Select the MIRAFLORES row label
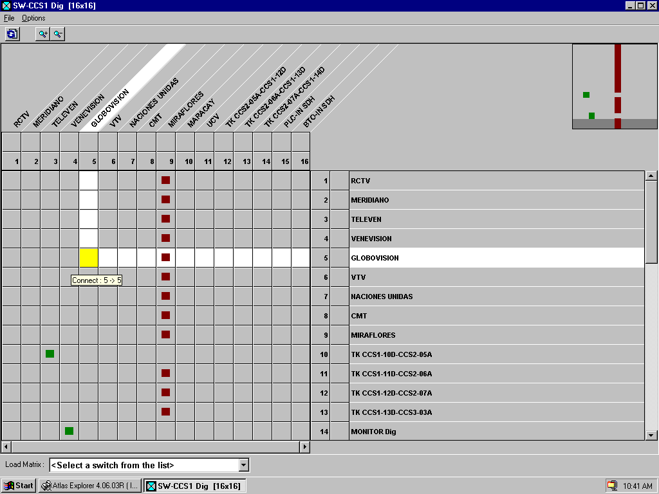 point(373,335)
